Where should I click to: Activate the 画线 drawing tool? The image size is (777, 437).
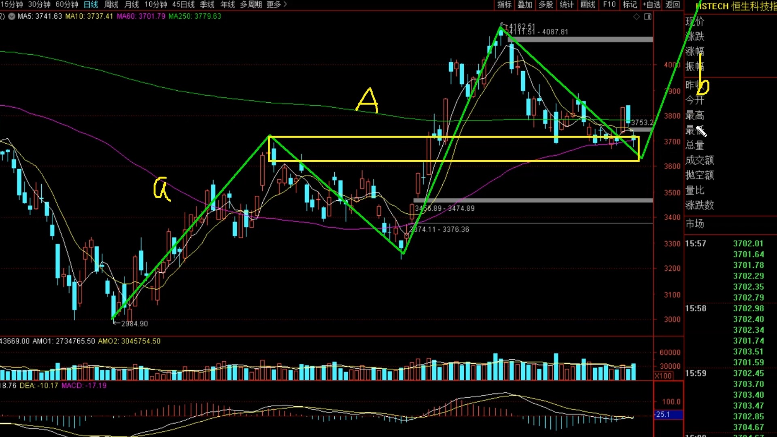(x=588, y=4)
